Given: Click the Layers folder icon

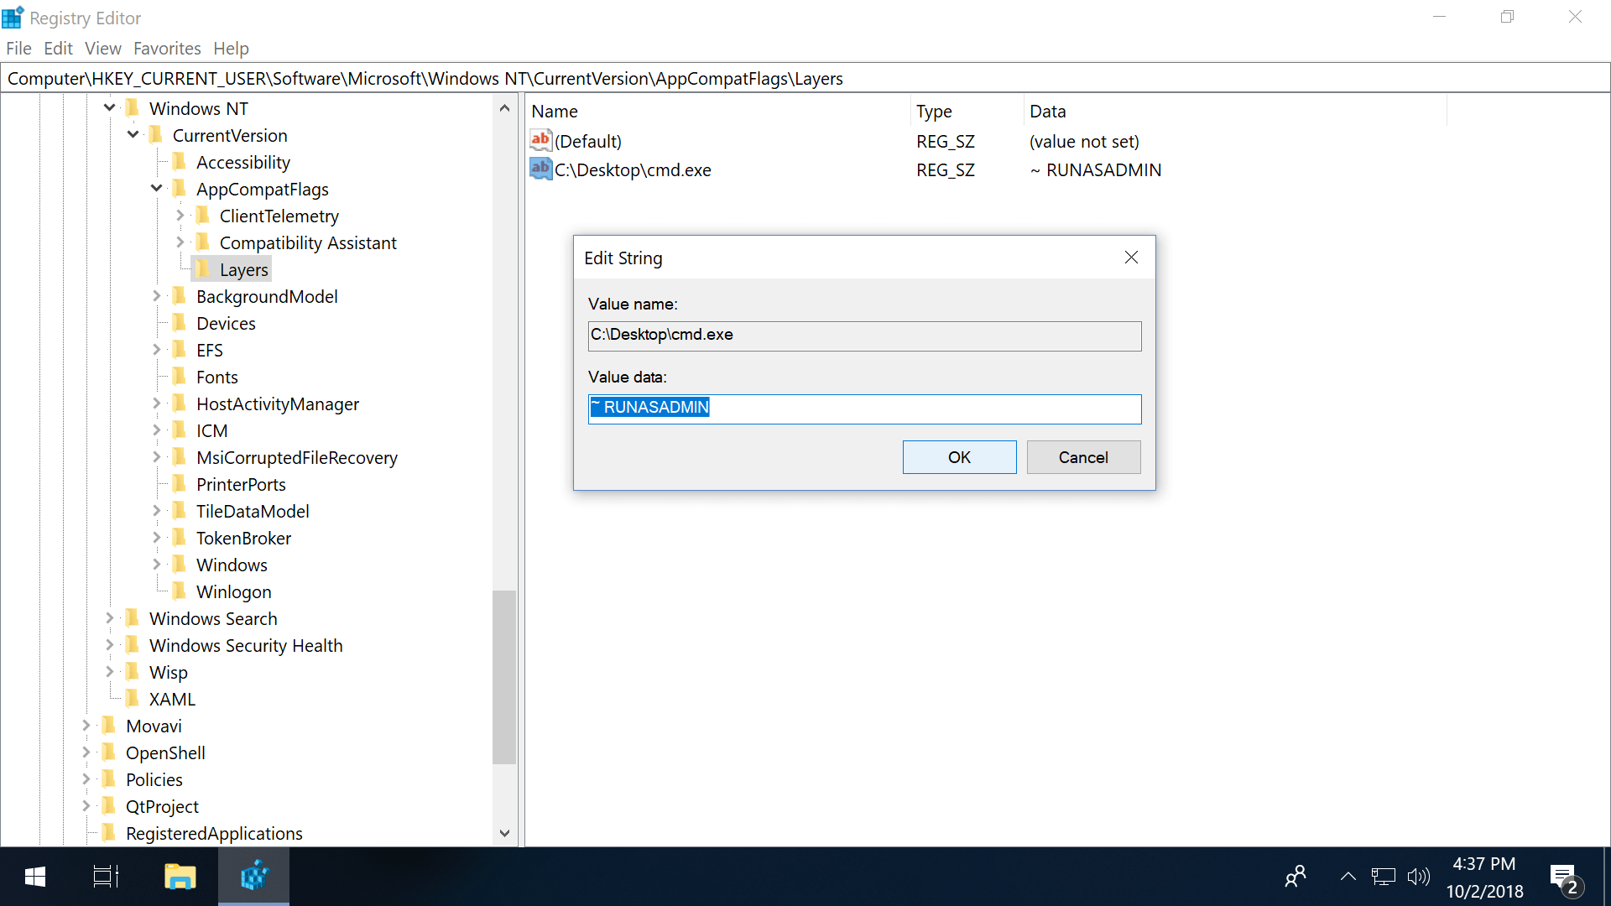Looking at the screenshot, I should tap(203, 269).
